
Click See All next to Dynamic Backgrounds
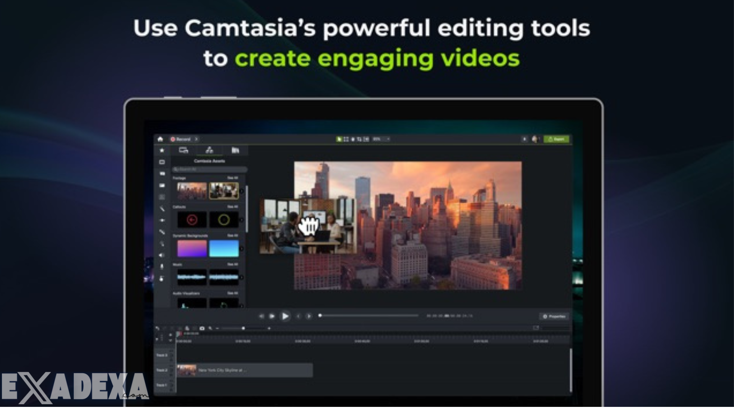point(233,235)
